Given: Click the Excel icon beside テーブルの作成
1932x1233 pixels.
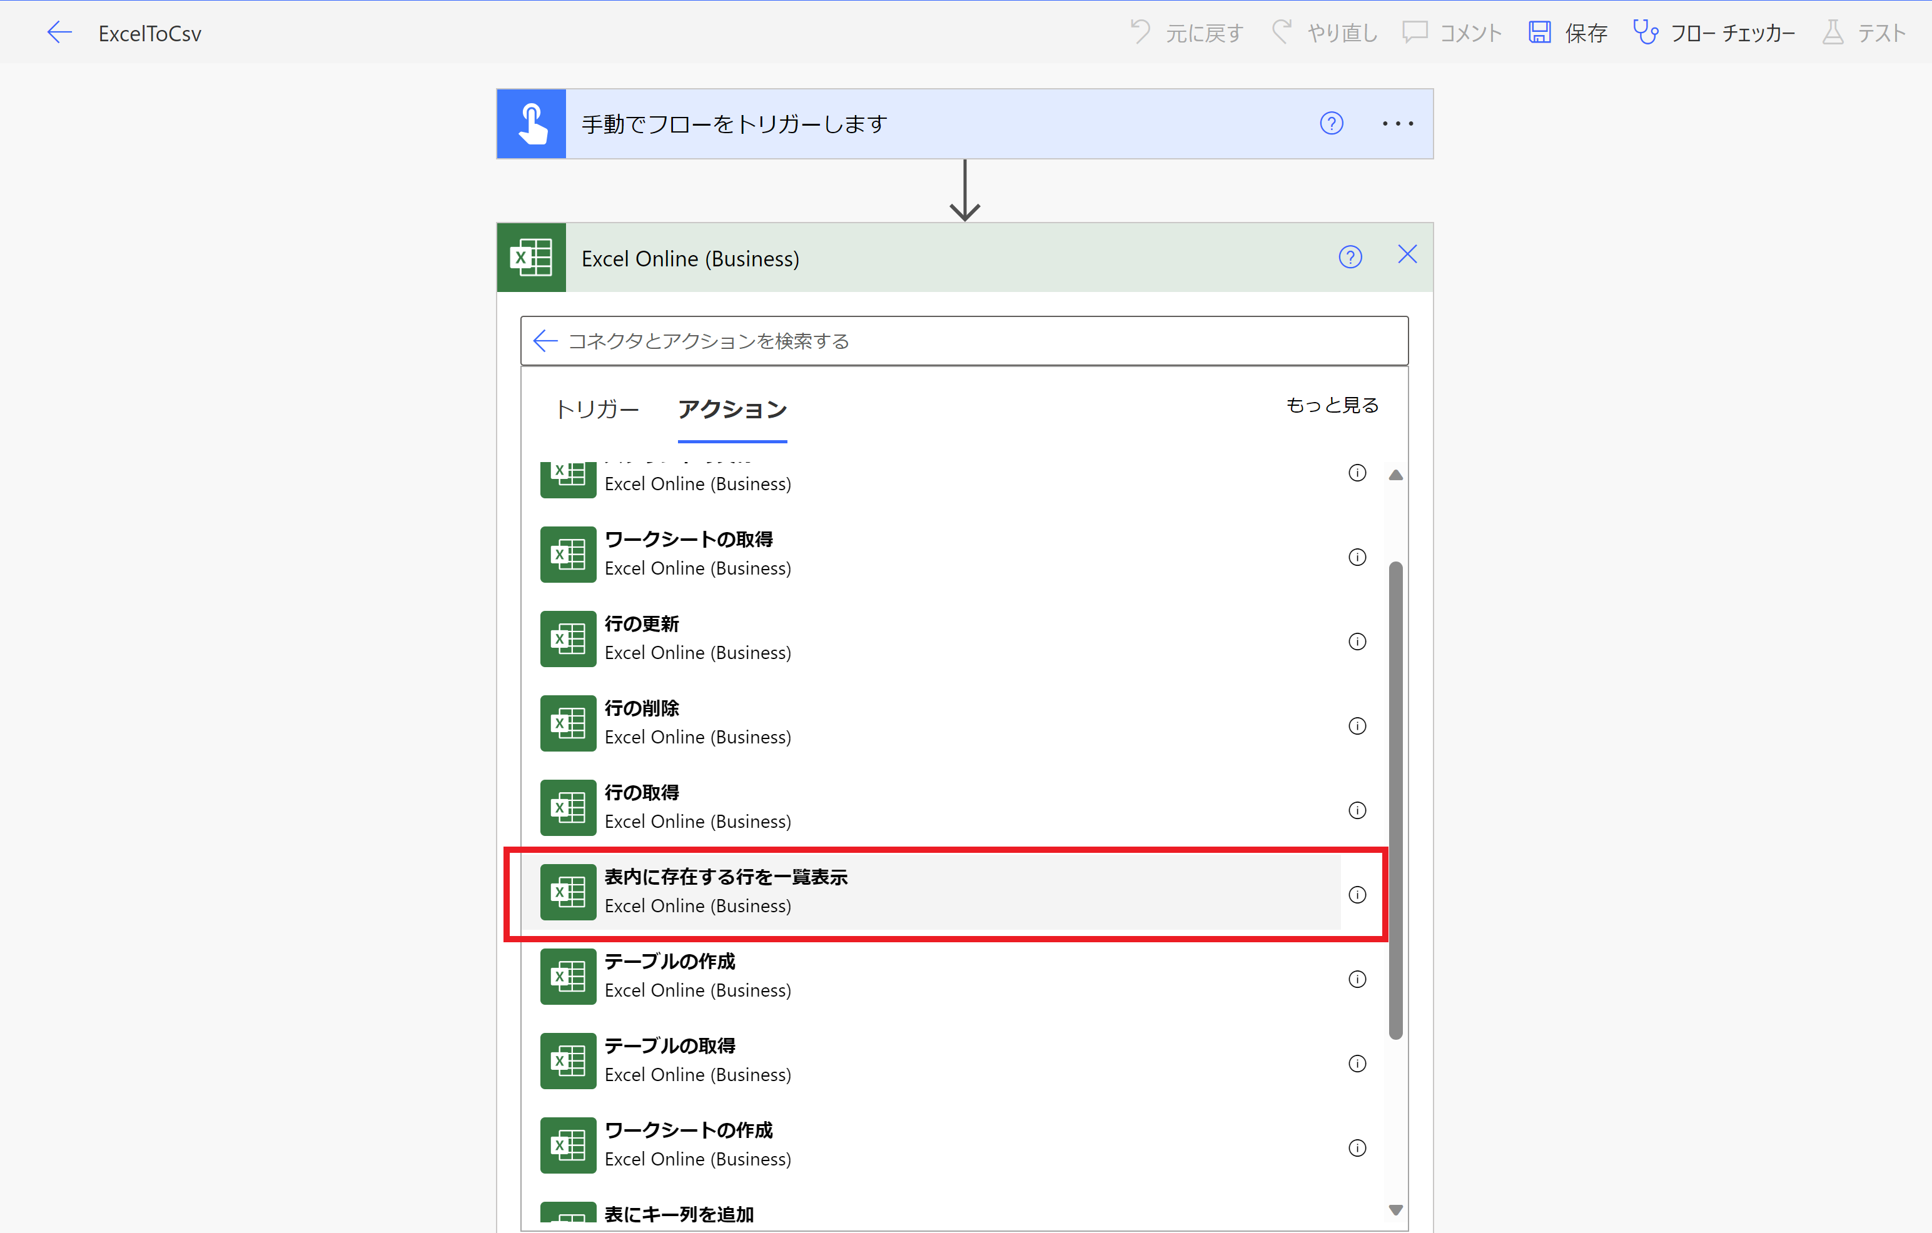Looking at the screenshot, I should [x=568, y=976].
